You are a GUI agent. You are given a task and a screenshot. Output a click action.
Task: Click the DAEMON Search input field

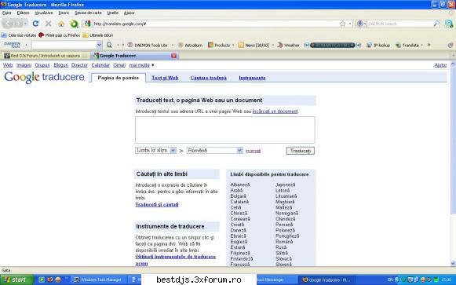[x=399, y=24]
